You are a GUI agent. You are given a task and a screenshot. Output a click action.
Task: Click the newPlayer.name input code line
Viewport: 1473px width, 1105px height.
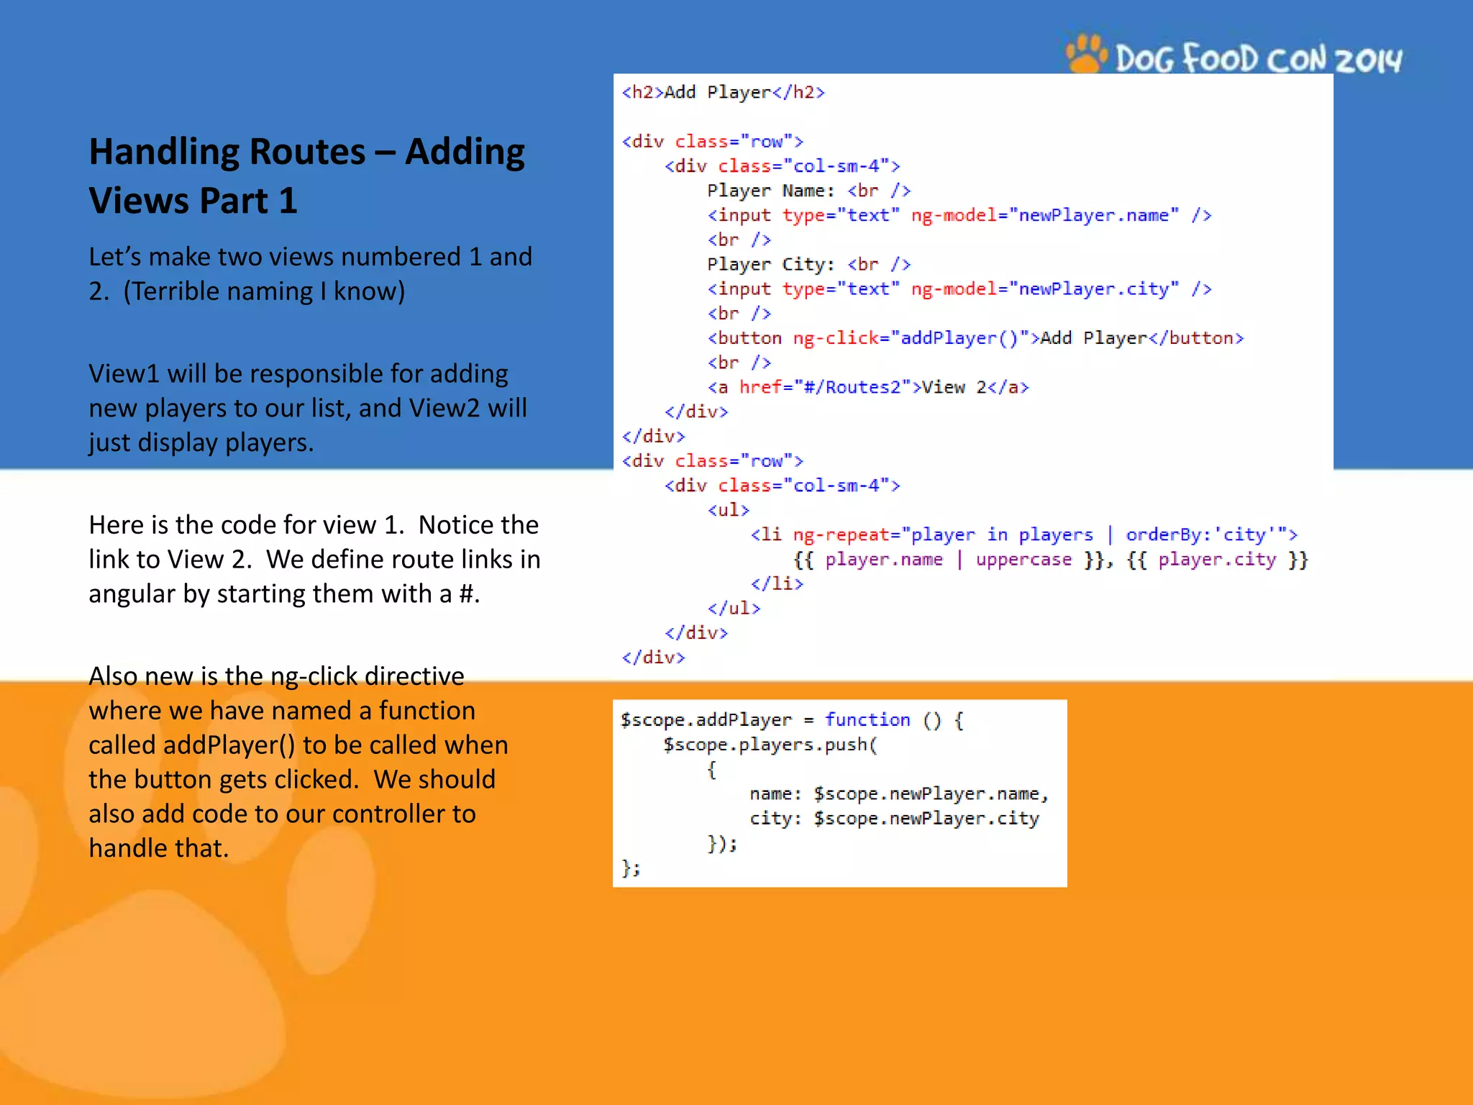click(x=959, y=215)
